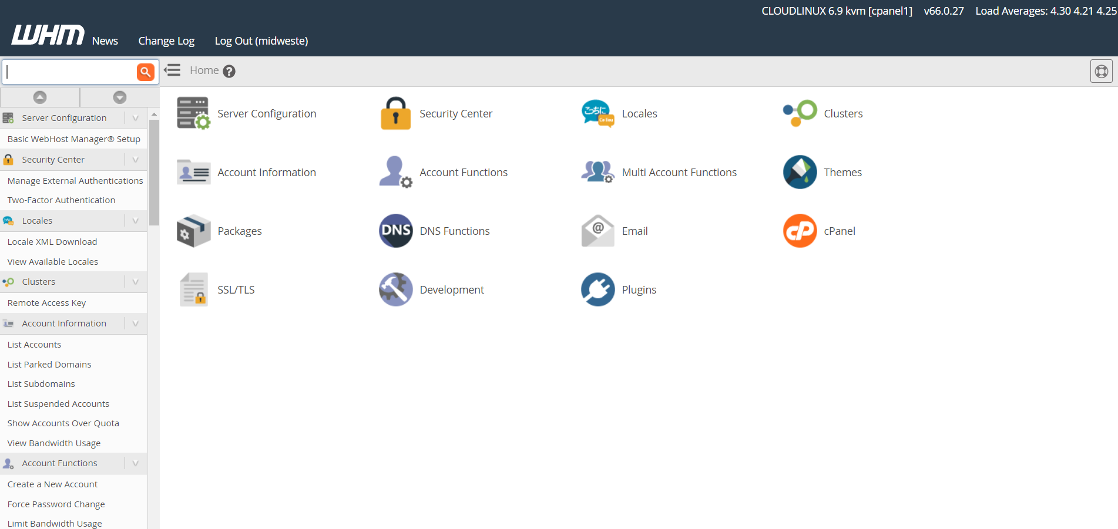Collapse the Account Information sidebar section

[136, 324]
